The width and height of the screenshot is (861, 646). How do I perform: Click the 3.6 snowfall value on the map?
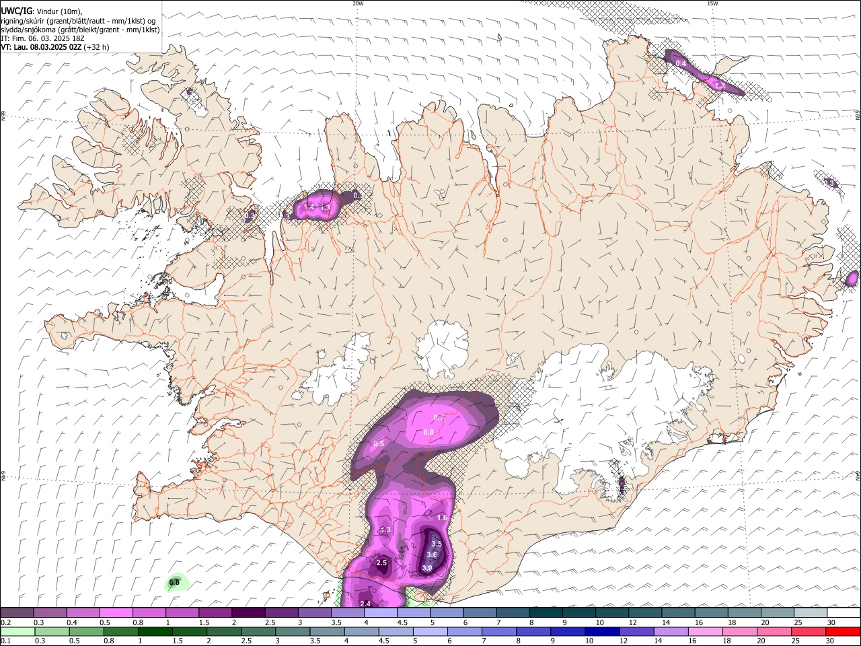432,555
